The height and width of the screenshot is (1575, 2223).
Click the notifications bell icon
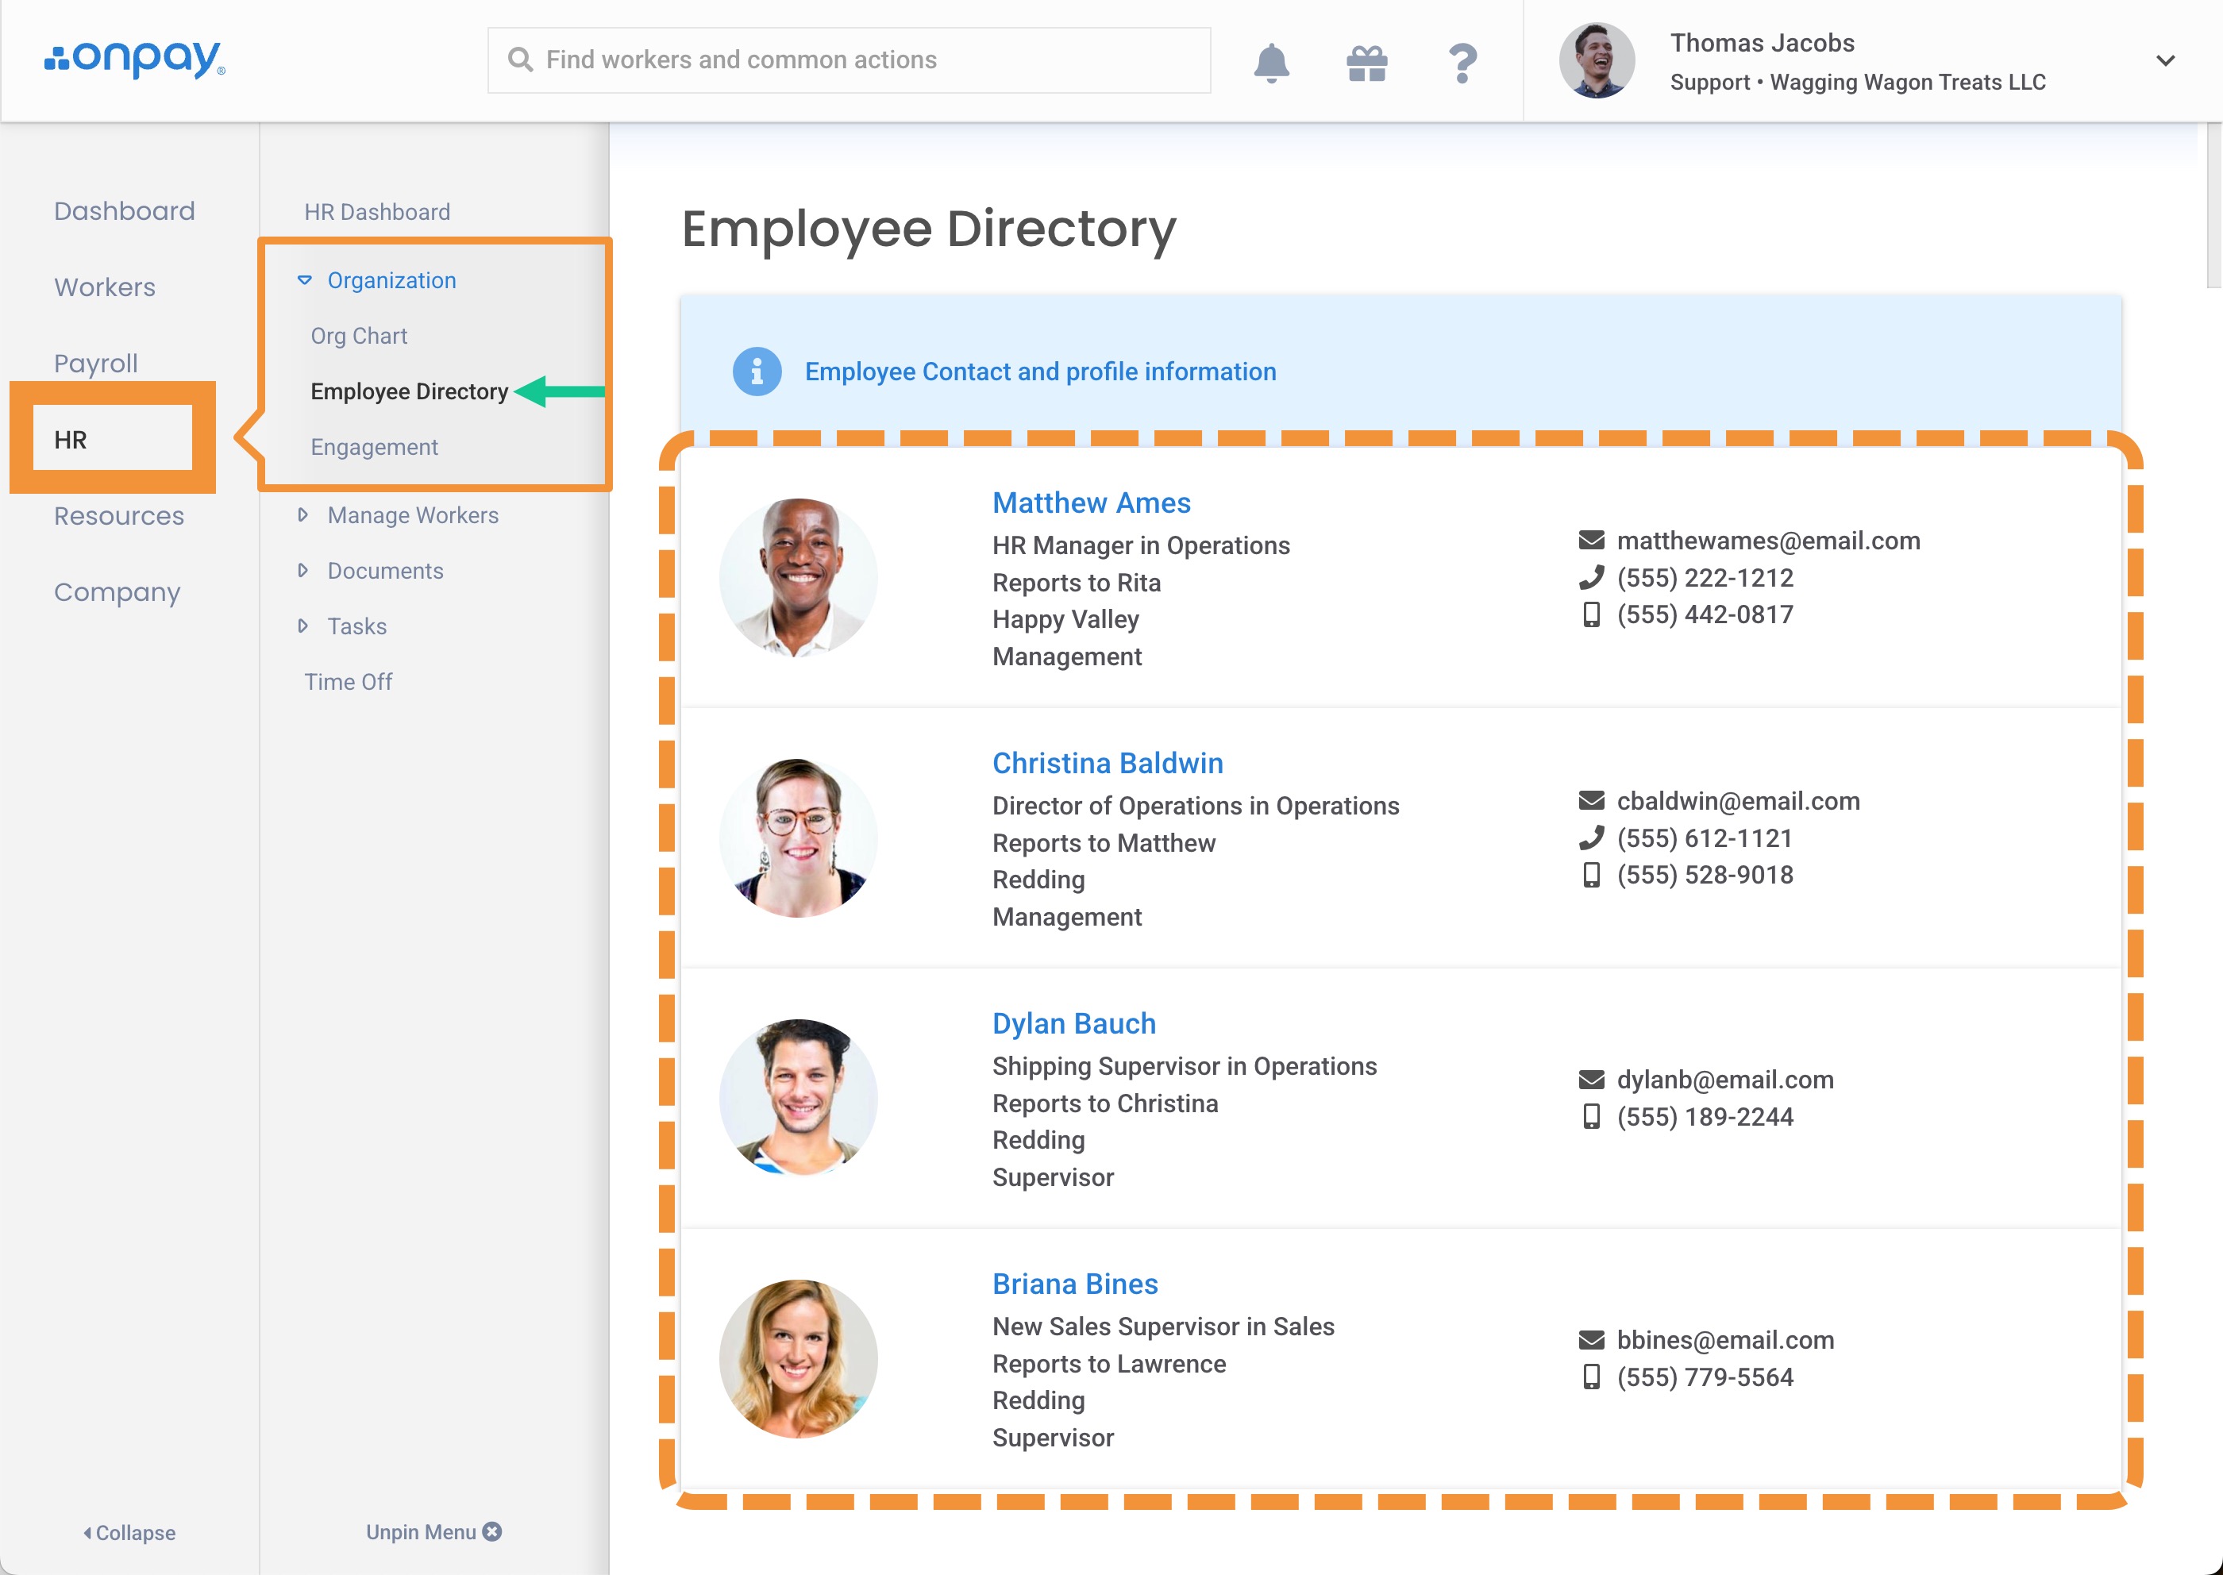click(x=1270, y=63)
